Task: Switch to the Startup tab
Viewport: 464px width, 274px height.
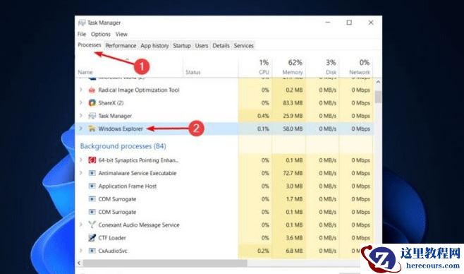Action: click(x=182, y=46)
